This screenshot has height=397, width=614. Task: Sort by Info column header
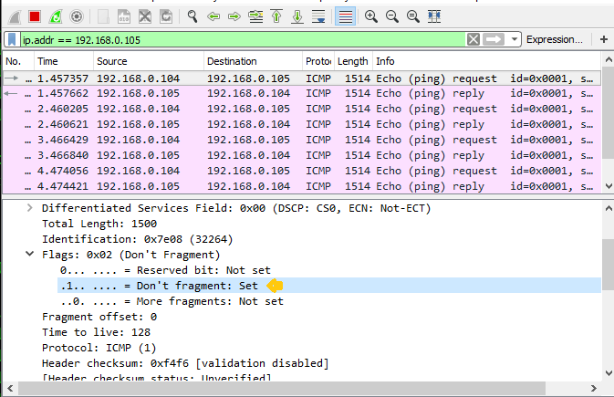click(487, 61)
